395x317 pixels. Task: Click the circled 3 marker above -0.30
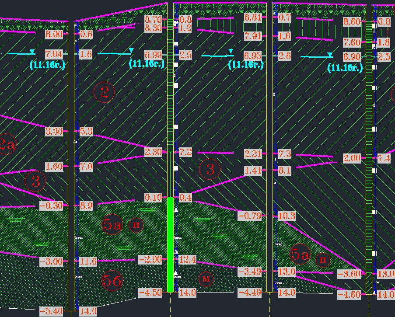(x=36, y=182)
